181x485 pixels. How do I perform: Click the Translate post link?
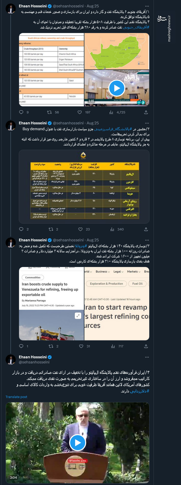coord(16,397)
